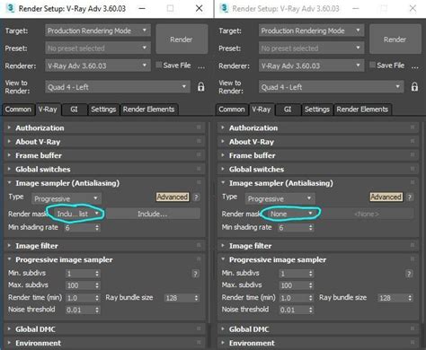
Task: Open the right Render mask None dropdown
Action: coord(291,214)
